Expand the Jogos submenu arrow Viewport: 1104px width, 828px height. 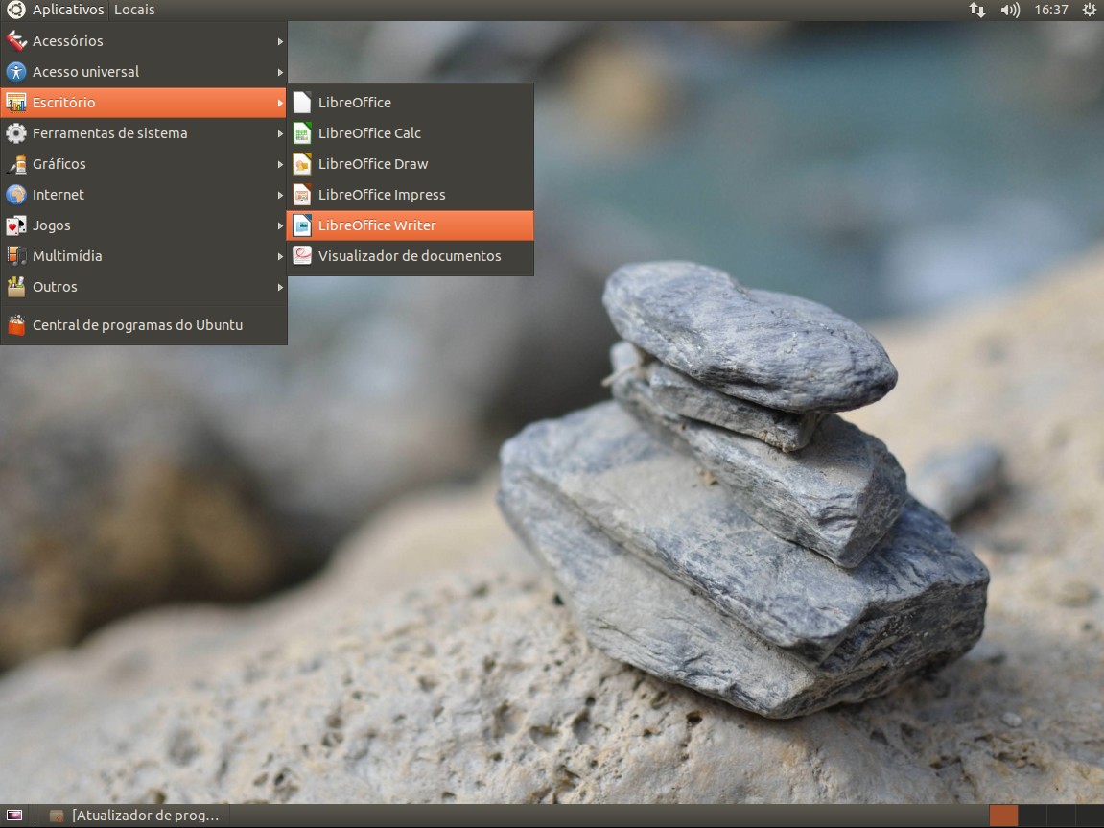tap(280, 225)
